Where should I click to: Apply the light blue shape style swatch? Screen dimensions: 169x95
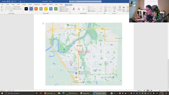tap(51, 9)
